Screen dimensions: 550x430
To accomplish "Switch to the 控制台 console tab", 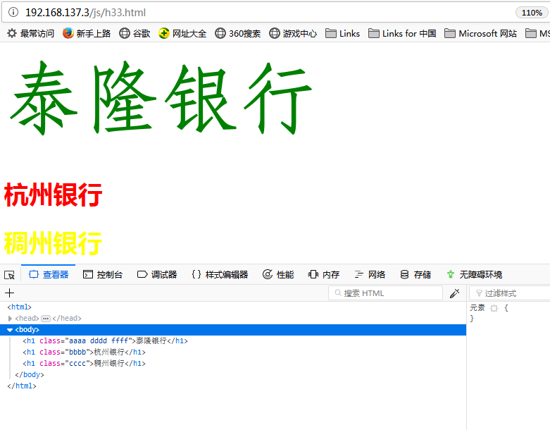I will pyautogui.click(x=103, y=274).
